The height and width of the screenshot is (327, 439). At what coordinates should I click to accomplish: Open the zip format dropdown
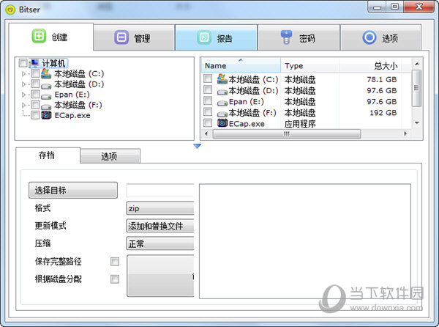(x=160, y=208)
